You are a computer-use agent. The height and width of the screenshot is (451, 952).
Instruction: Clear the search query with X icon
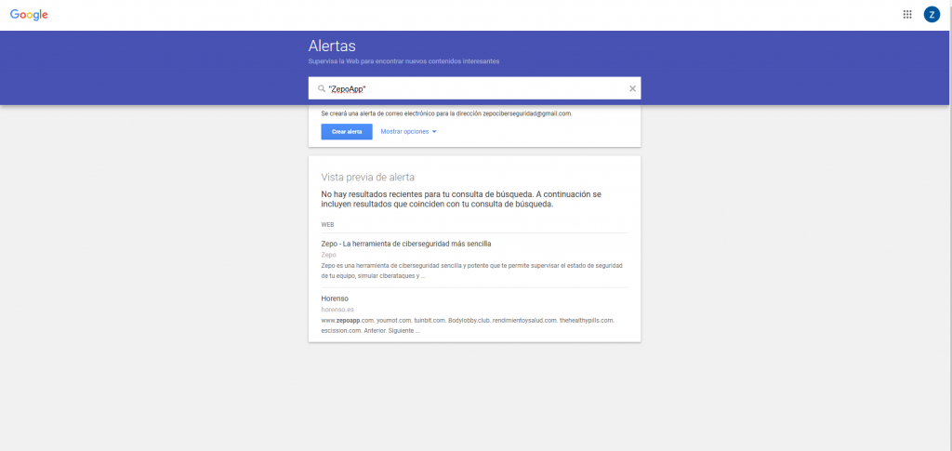point(632,88)
